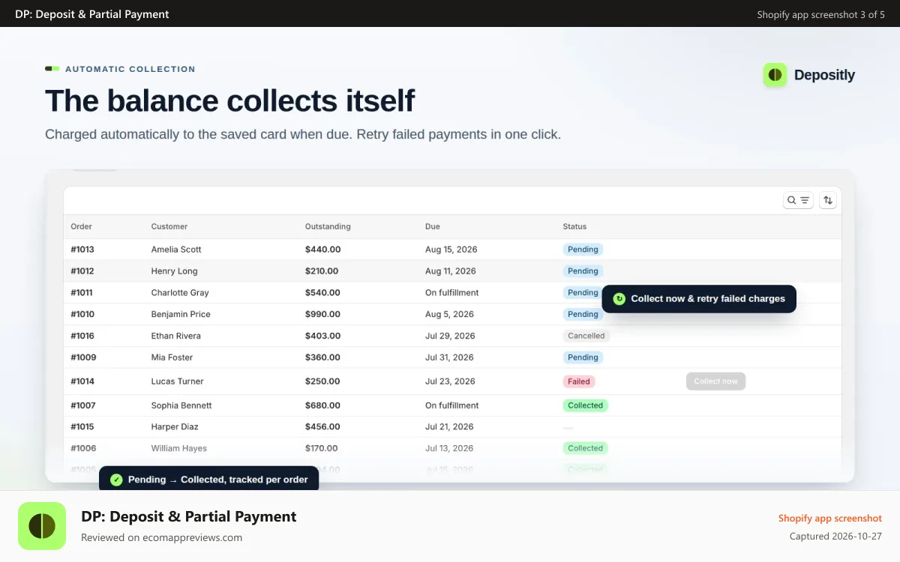This screenshot has width=900, height=562.
Task: Open order #1013
Action: [x=82, y=250]
